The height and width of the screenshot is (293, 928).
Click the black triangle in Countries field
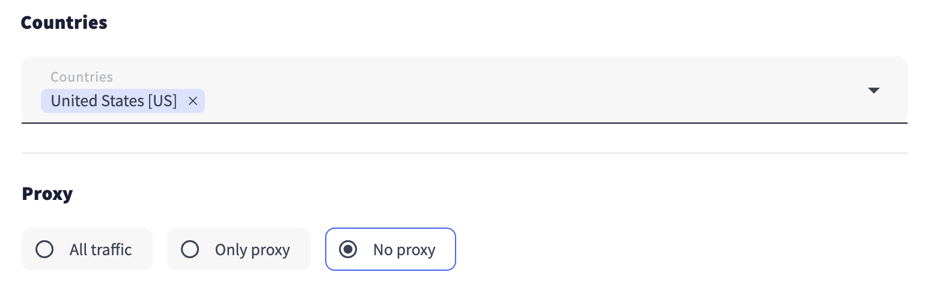(873, 91)
